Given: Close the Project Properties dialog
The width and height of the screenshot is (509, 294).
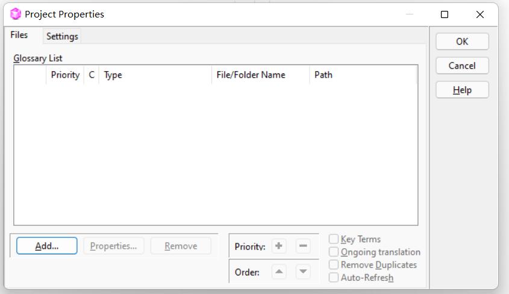Looking at the screenshot, I should pyautogui.click(x=479, y=14).
